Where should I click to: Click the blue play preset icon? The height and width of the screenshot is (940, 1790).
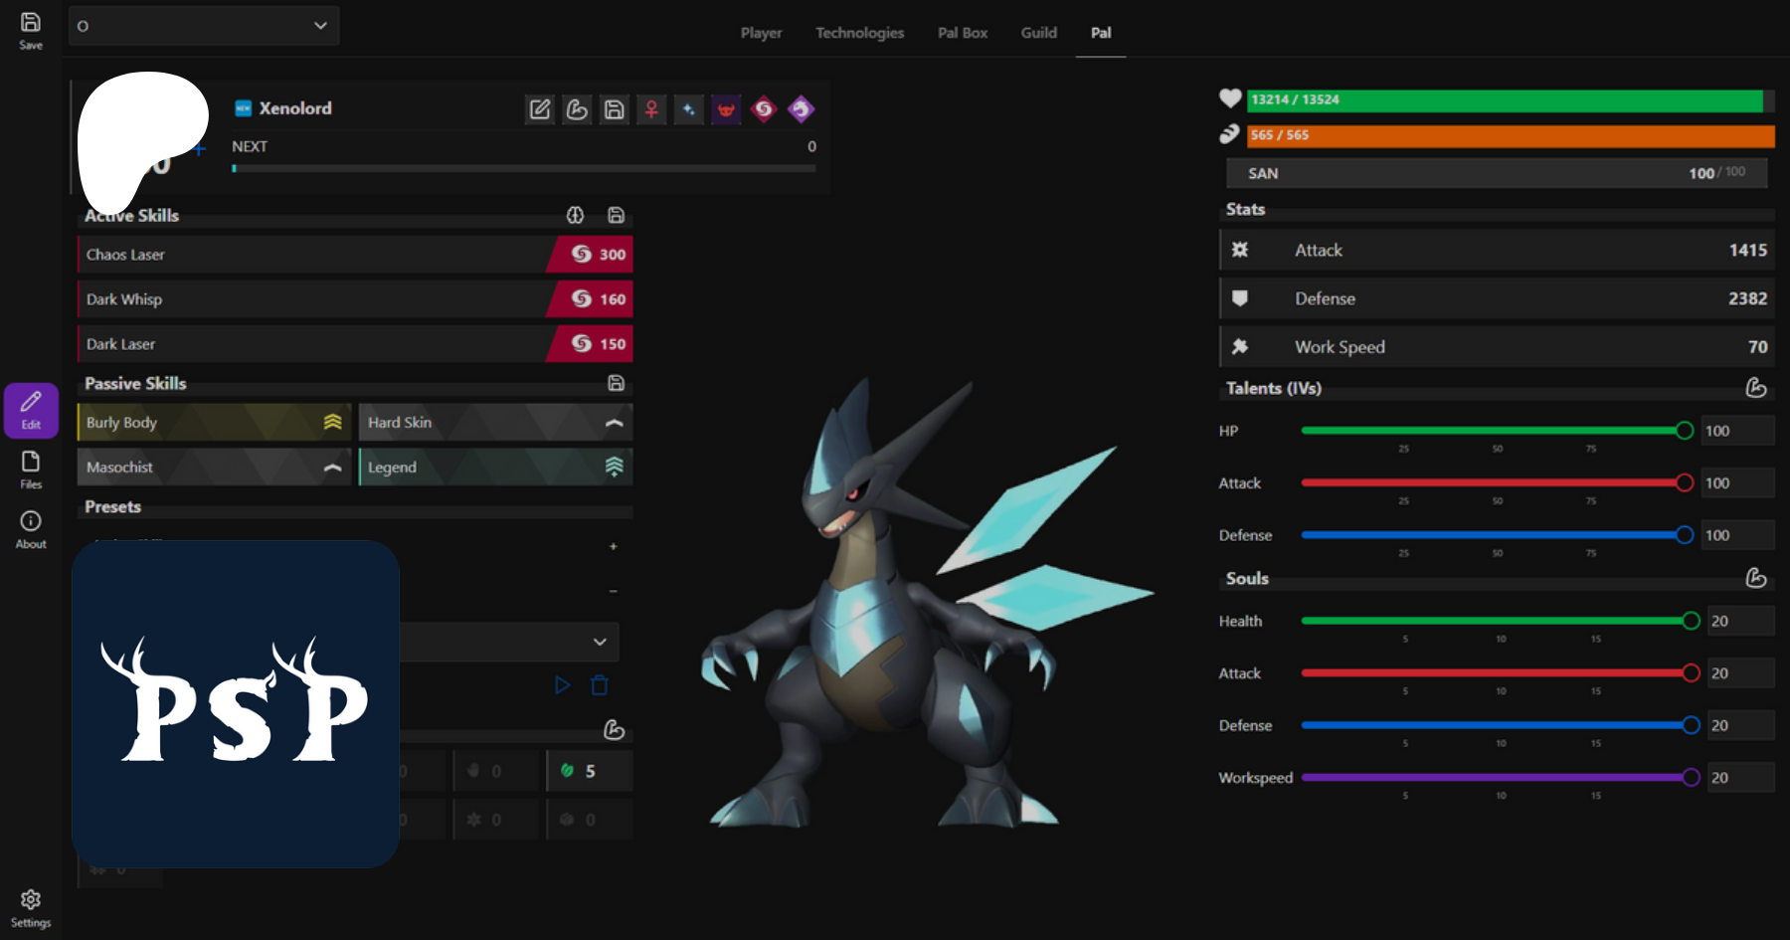562,685
